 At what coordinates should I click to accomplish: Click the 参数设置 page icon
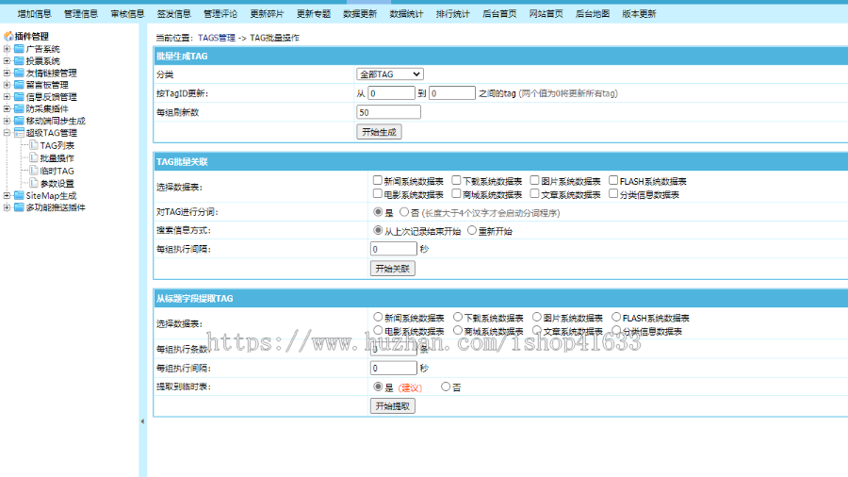[33, 183]
